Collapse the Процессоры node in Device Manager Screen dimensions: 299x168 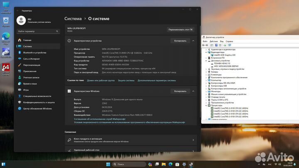206,105
